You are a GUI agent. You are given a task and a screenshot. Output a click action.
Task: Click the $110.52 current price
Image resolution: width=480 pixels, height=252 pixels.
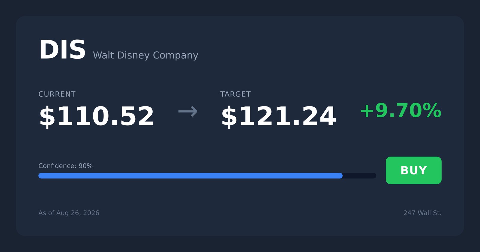tap(96, 116)
